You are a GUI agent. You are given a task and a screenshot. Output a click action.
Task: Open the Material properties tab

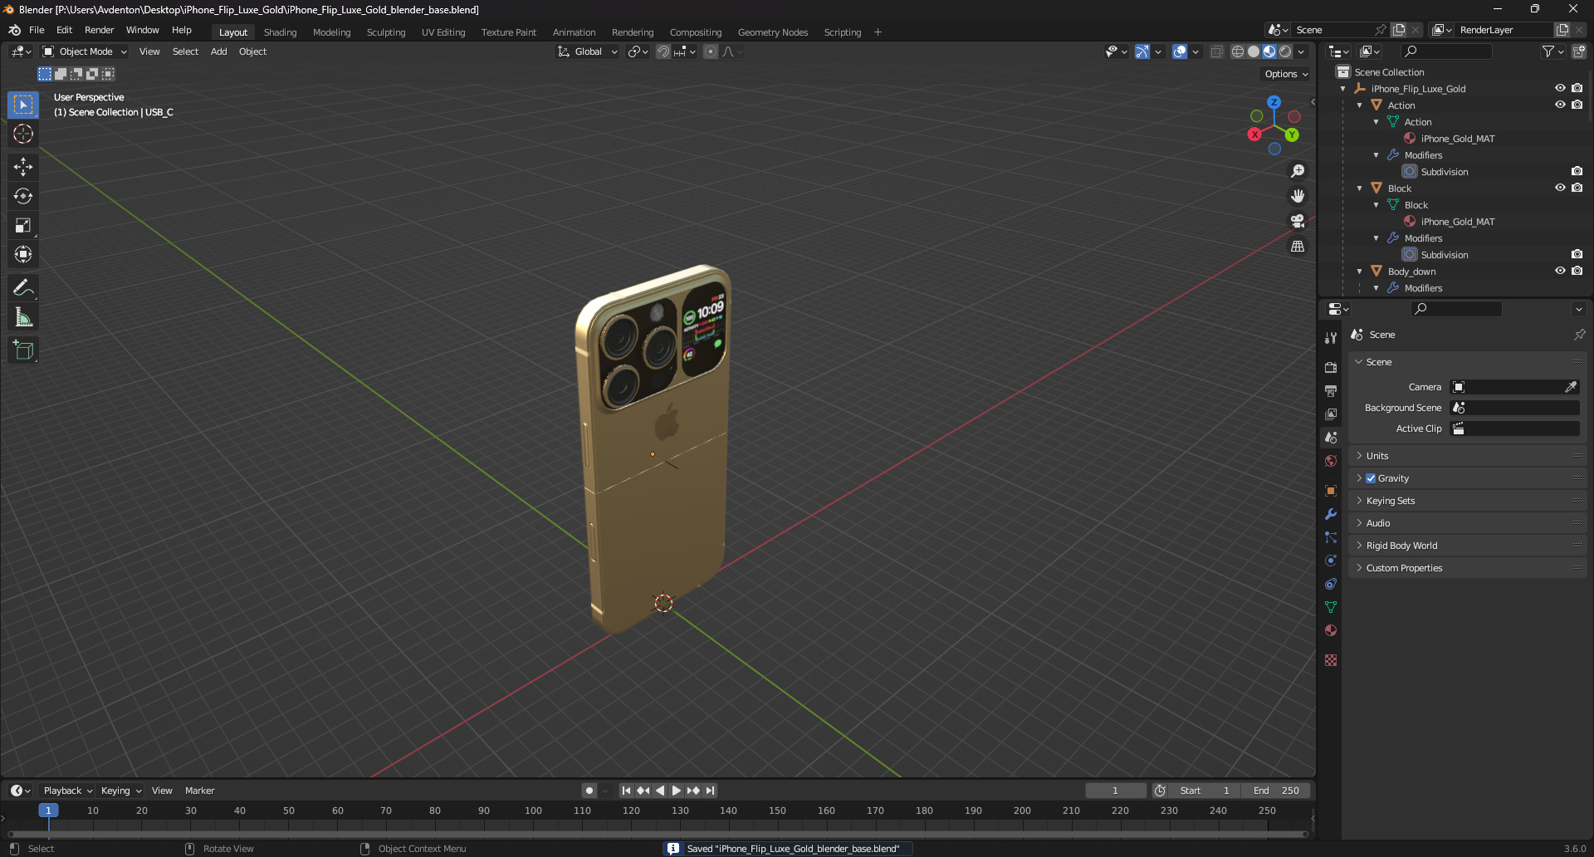1331,630
